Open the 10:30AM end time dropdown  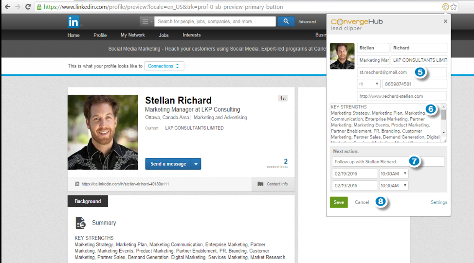click(x=394, y=185)
